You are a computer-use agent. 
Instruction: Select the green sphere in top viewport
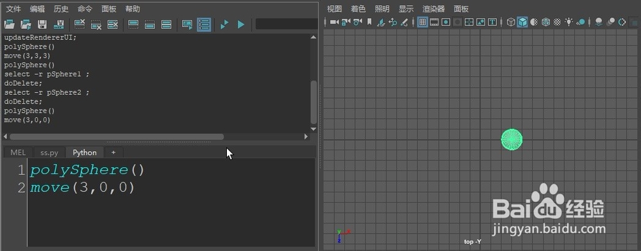coord(512,139)
